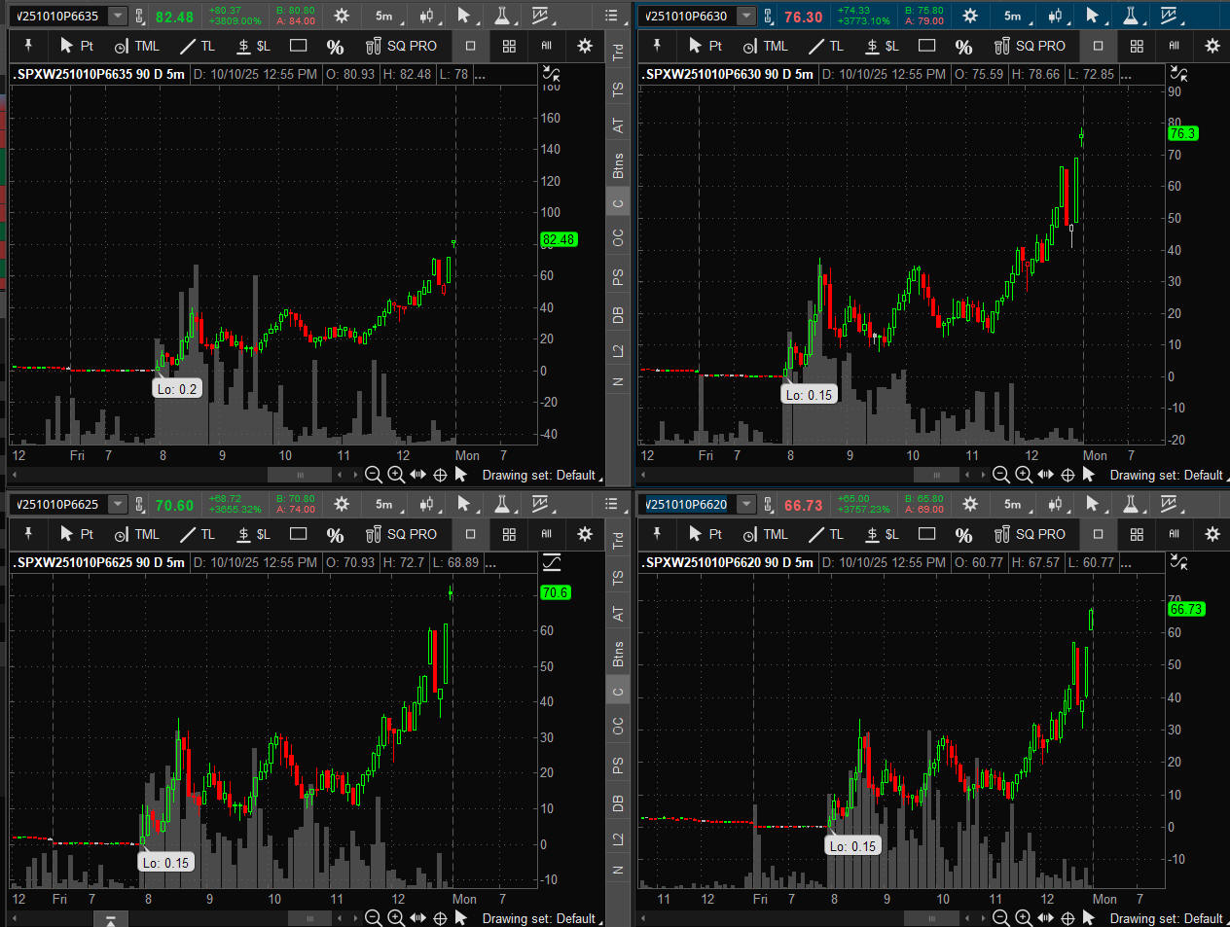The height and width of the screenshot is (927, 1230).
Task: Click crosshair pan icon under P6625 chart
Action: tap(440, 918)
